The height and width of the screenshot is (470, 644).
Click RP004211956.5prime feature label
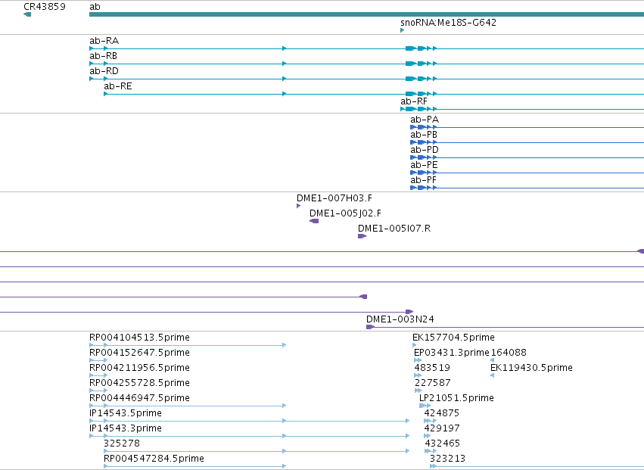(x=140, y=368)
